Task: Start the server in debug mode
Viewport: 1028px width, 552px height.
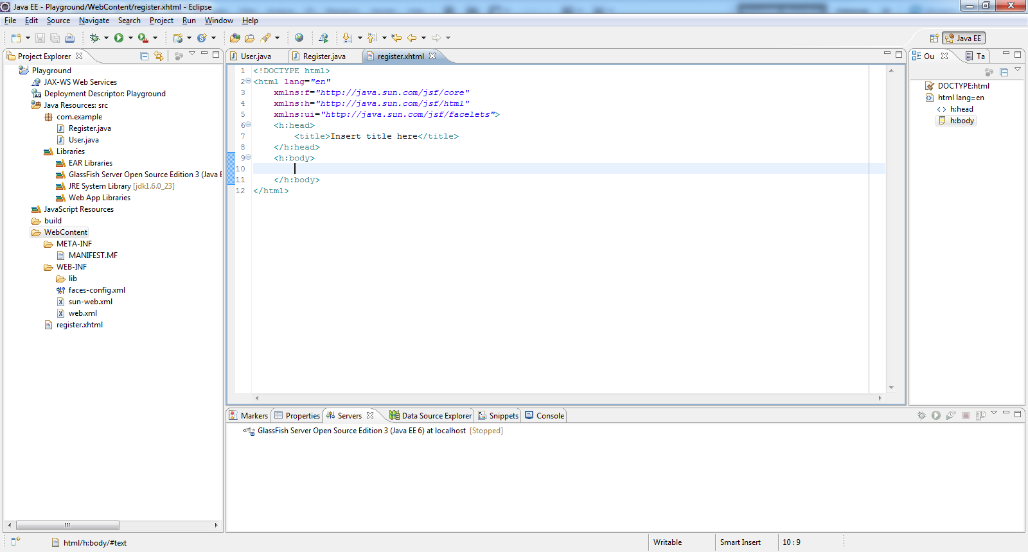Action: (x=921, y=415)
